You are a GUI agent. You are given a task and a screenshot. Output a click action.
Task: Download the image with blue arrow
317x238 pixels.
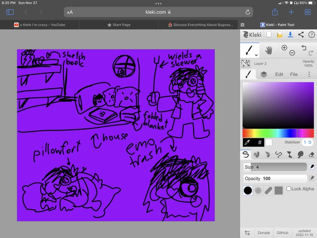point(290,34)
